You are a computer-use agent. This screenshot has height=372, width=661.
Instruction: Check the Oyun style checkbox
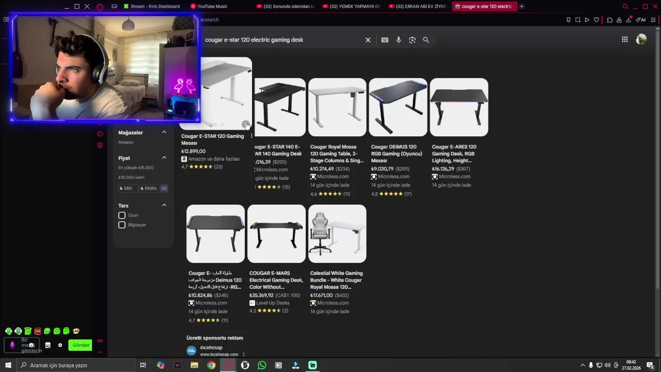122,215
